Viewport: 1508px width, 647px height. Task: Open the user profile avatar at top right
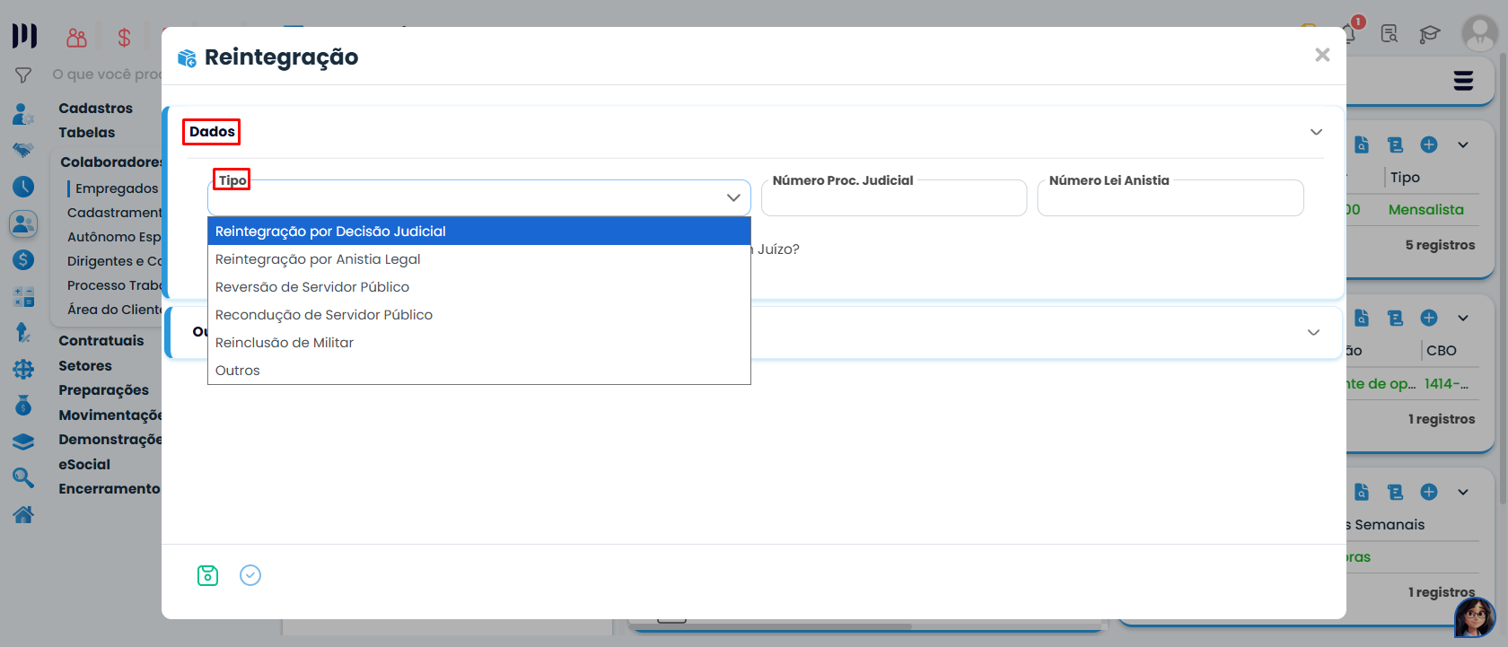click(1479, 33)
